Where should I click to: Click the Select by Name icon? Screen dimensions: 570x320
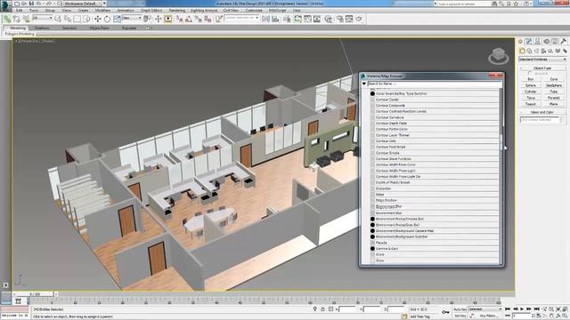pyautogui.click(x=68, y=19)
